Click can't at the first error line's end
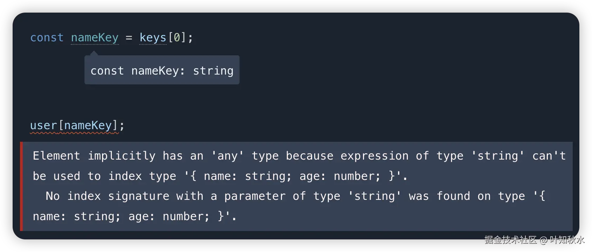 tap(549, 156)
